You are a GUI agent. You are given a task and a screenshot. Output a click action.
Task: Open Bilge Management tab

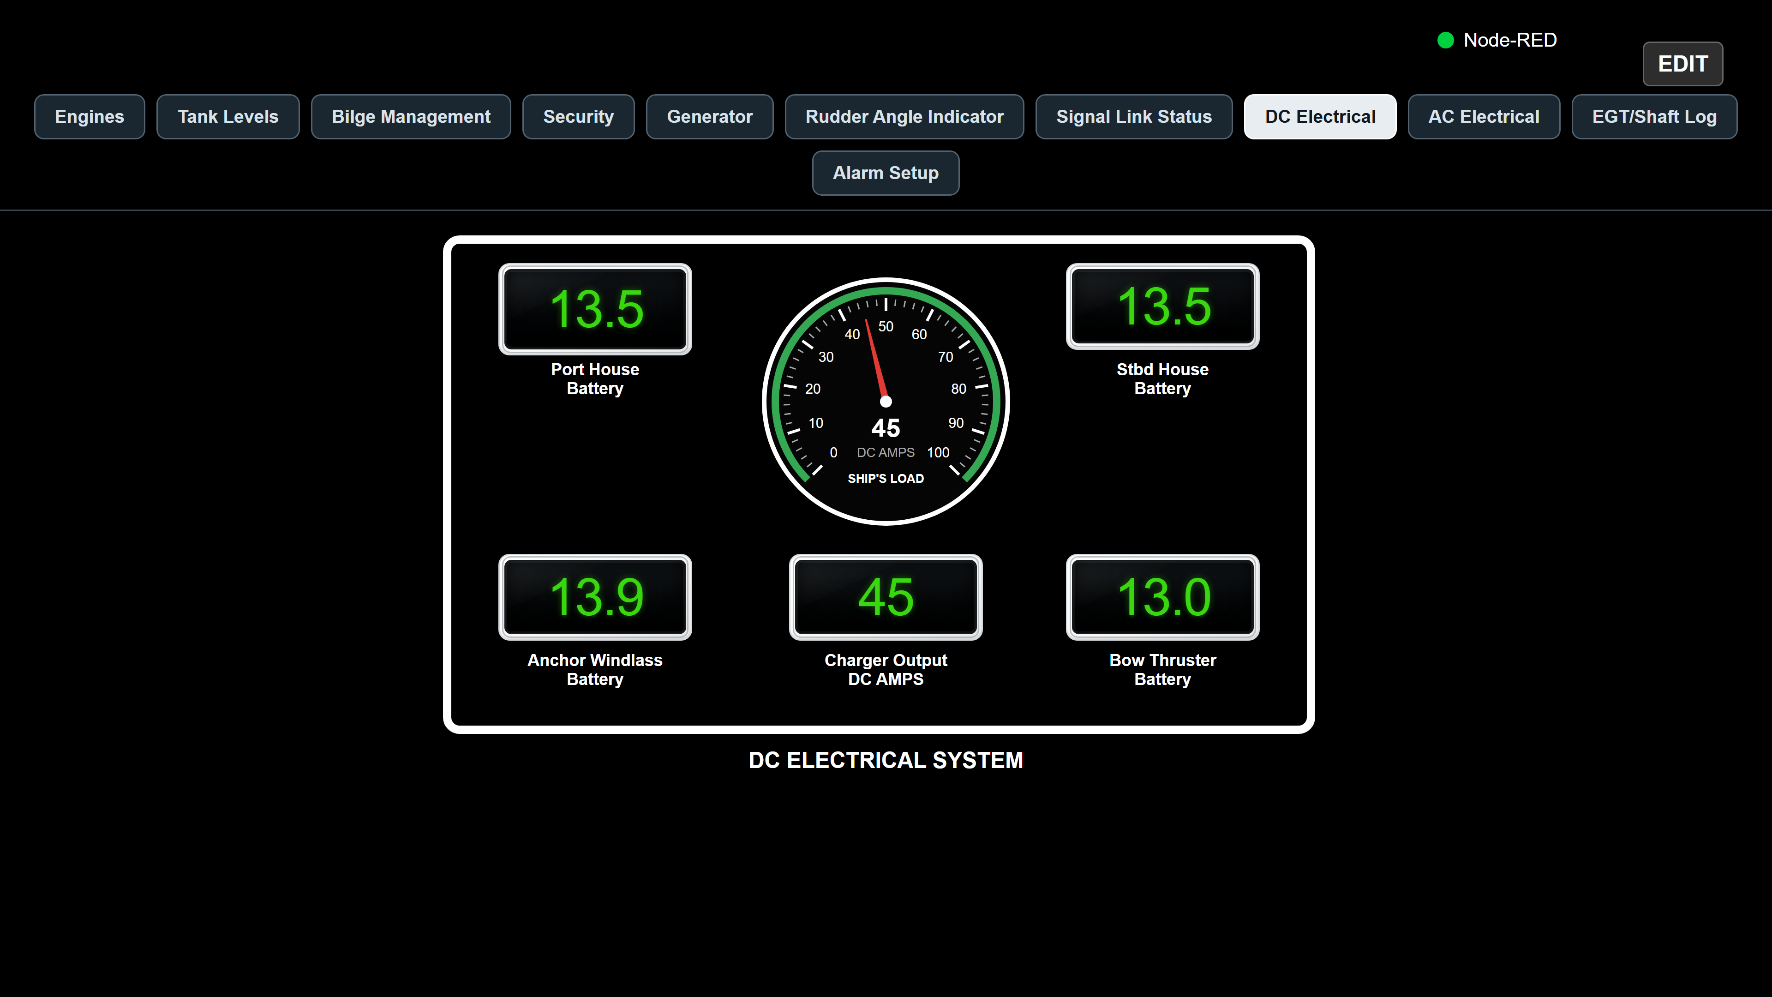411,117
